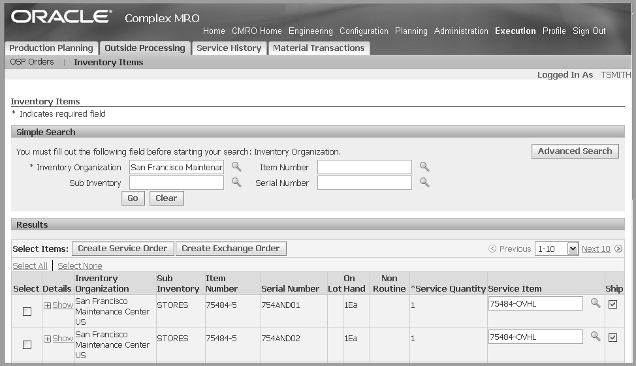636x366 pixels.
Task: Click the Service Quantity column header
Action: [448, 288]
